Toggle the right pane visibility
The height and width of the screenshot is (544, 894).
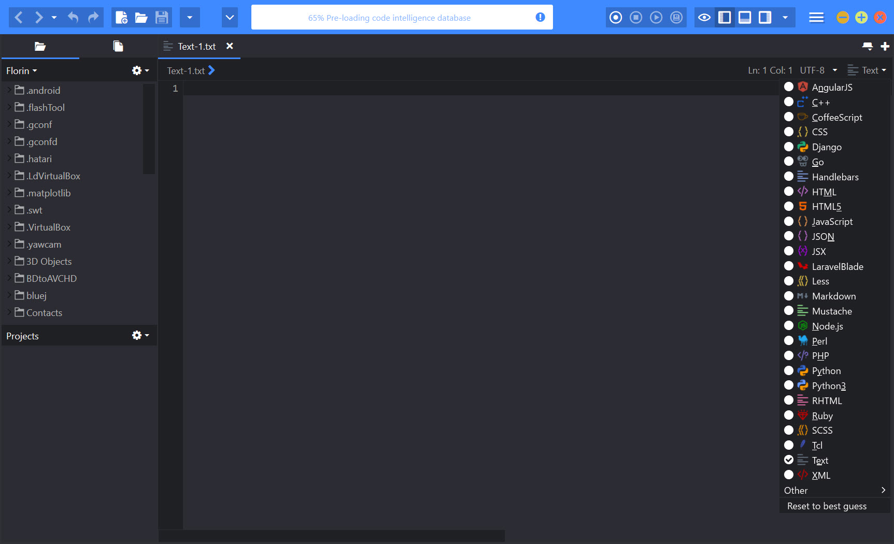[x=765, y=18]
